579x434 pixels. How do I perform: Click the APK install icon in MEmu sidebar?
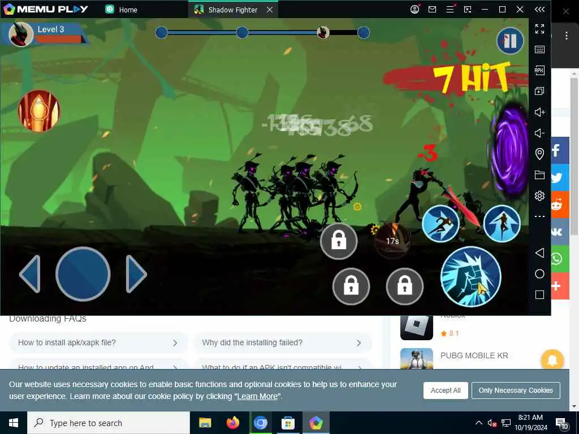coord(539,70)
